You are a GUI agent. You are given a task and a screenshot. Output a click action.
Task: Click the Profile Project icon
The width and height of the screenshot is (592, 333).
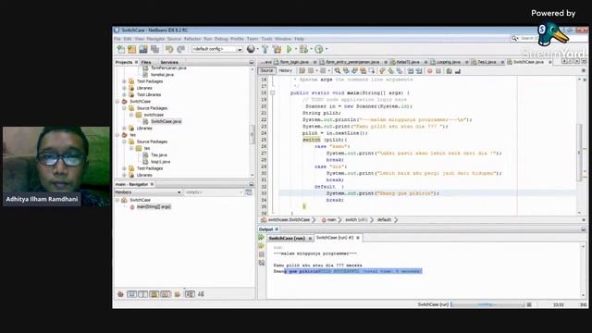click(x=319, y=49)
